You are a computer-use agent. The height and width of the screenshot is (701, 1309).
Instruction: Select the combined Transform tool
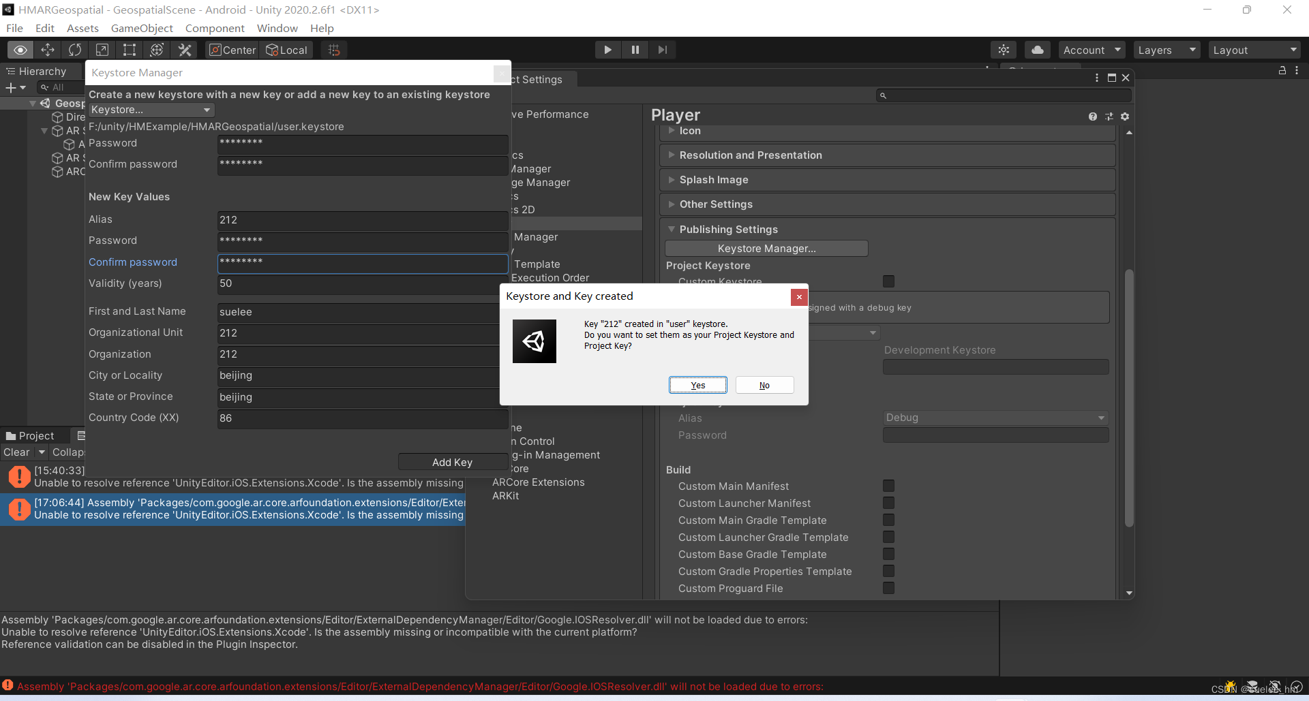157,50
